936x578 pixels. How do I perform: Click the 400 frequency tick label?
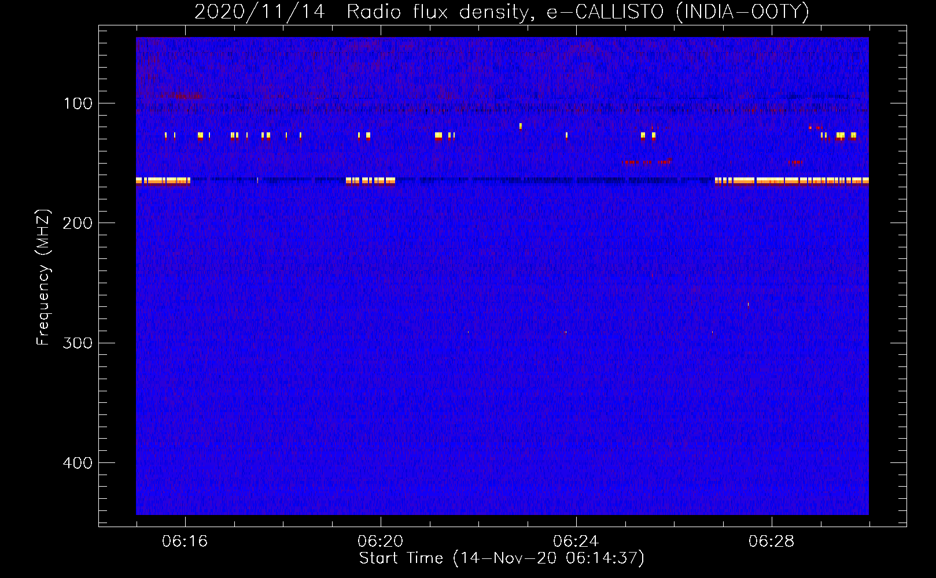click(x=78, y=463)
